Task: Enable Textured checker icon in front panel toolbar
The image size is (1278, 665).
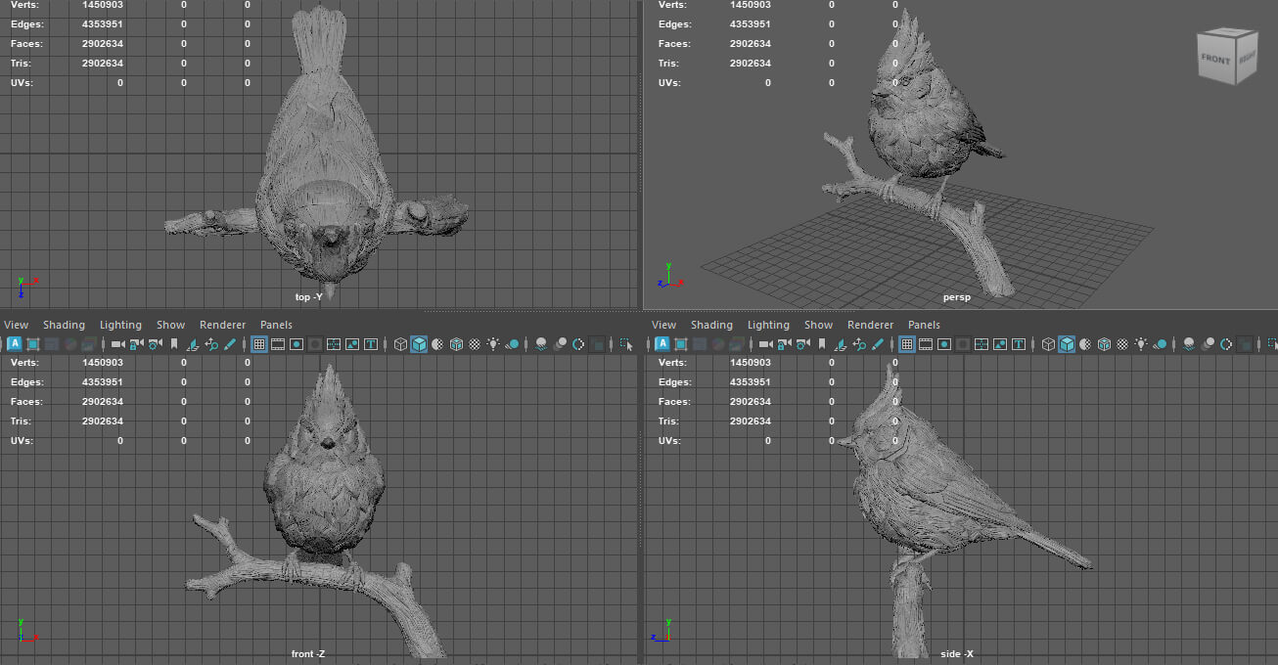Action: click(475, 344)
